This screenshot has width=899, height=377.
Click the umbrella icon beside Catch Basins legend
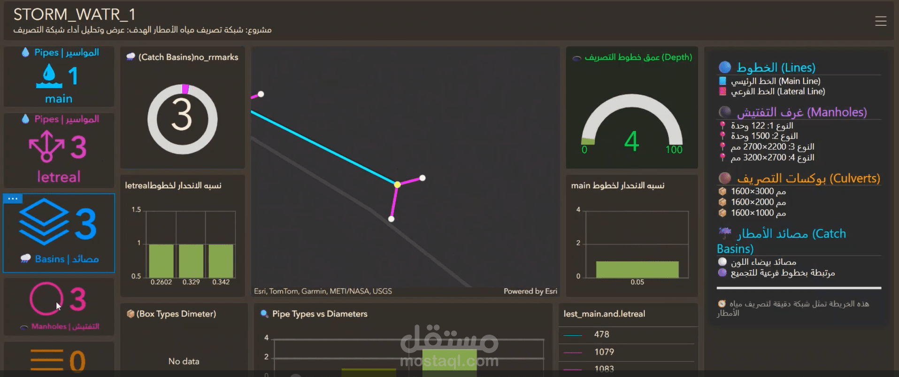725,232
